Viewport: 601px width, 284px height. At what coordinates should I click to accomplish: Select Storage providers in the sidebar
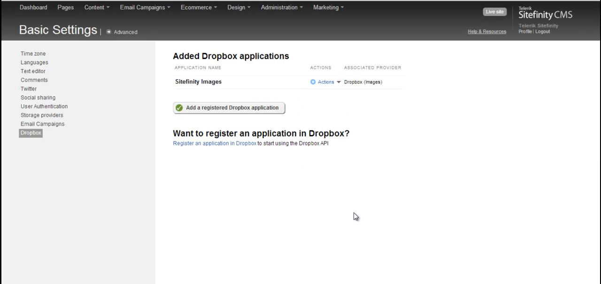41,115
